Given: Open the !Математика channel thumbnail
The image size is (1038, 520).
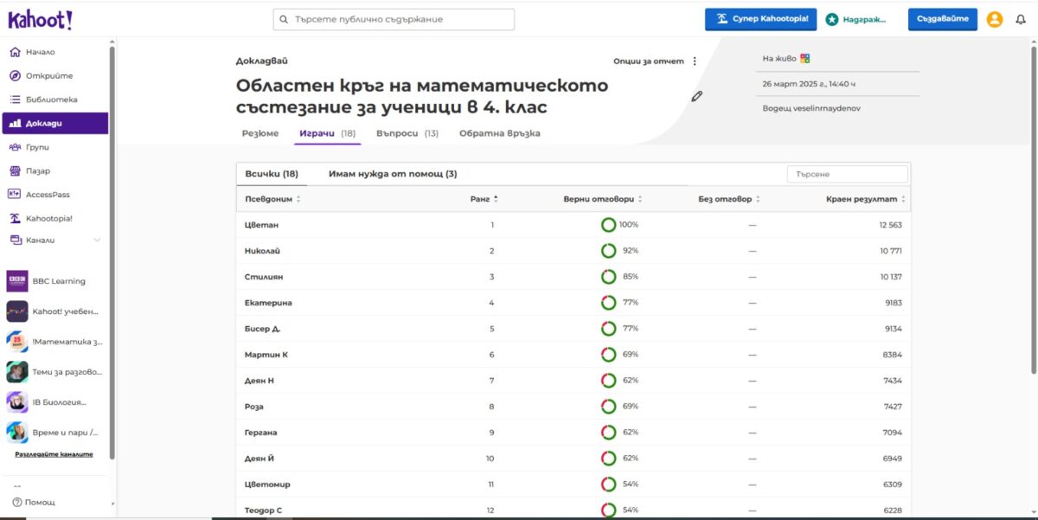Looking at the screenshot, I should pos(17,341).
